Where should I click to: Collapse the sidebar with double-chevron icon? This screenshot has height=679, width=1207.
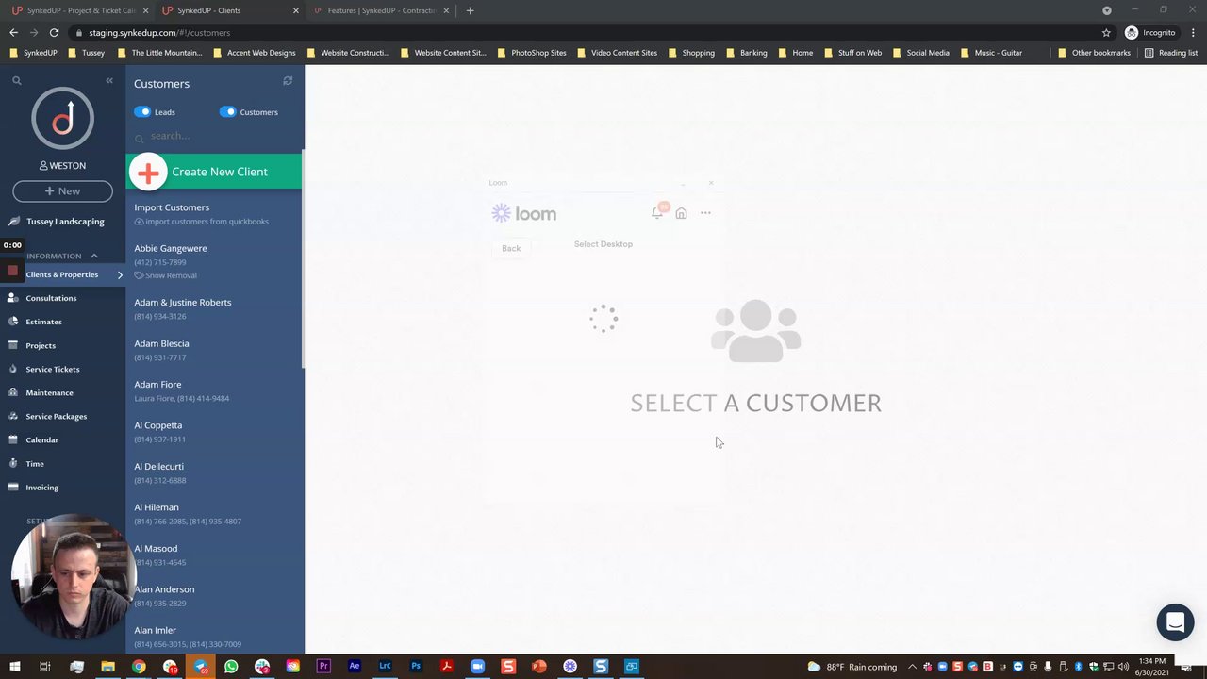coord(109,81)
